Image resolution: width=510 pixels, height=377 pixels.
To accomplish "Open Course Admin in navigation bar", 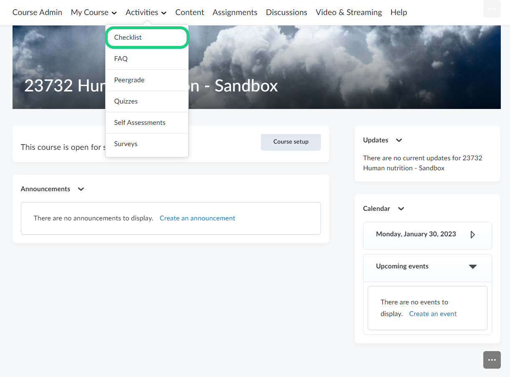I will pos(37,13).
